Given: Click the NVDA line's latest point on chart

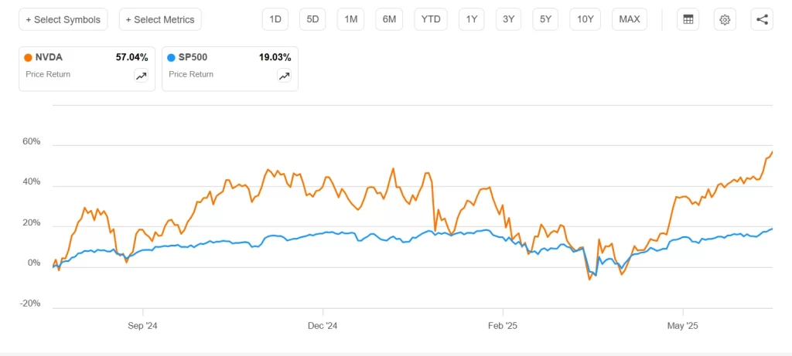Looking at the screenshot, I should 772,152.
